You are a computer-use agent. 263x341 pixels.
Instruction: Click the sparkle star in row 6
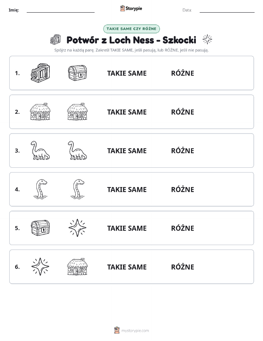point(40,266)
